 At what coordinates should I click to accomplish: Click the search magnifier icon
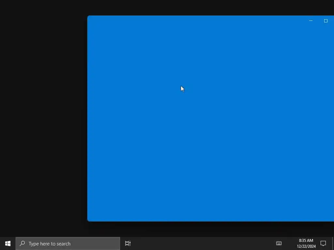(22, 243)
